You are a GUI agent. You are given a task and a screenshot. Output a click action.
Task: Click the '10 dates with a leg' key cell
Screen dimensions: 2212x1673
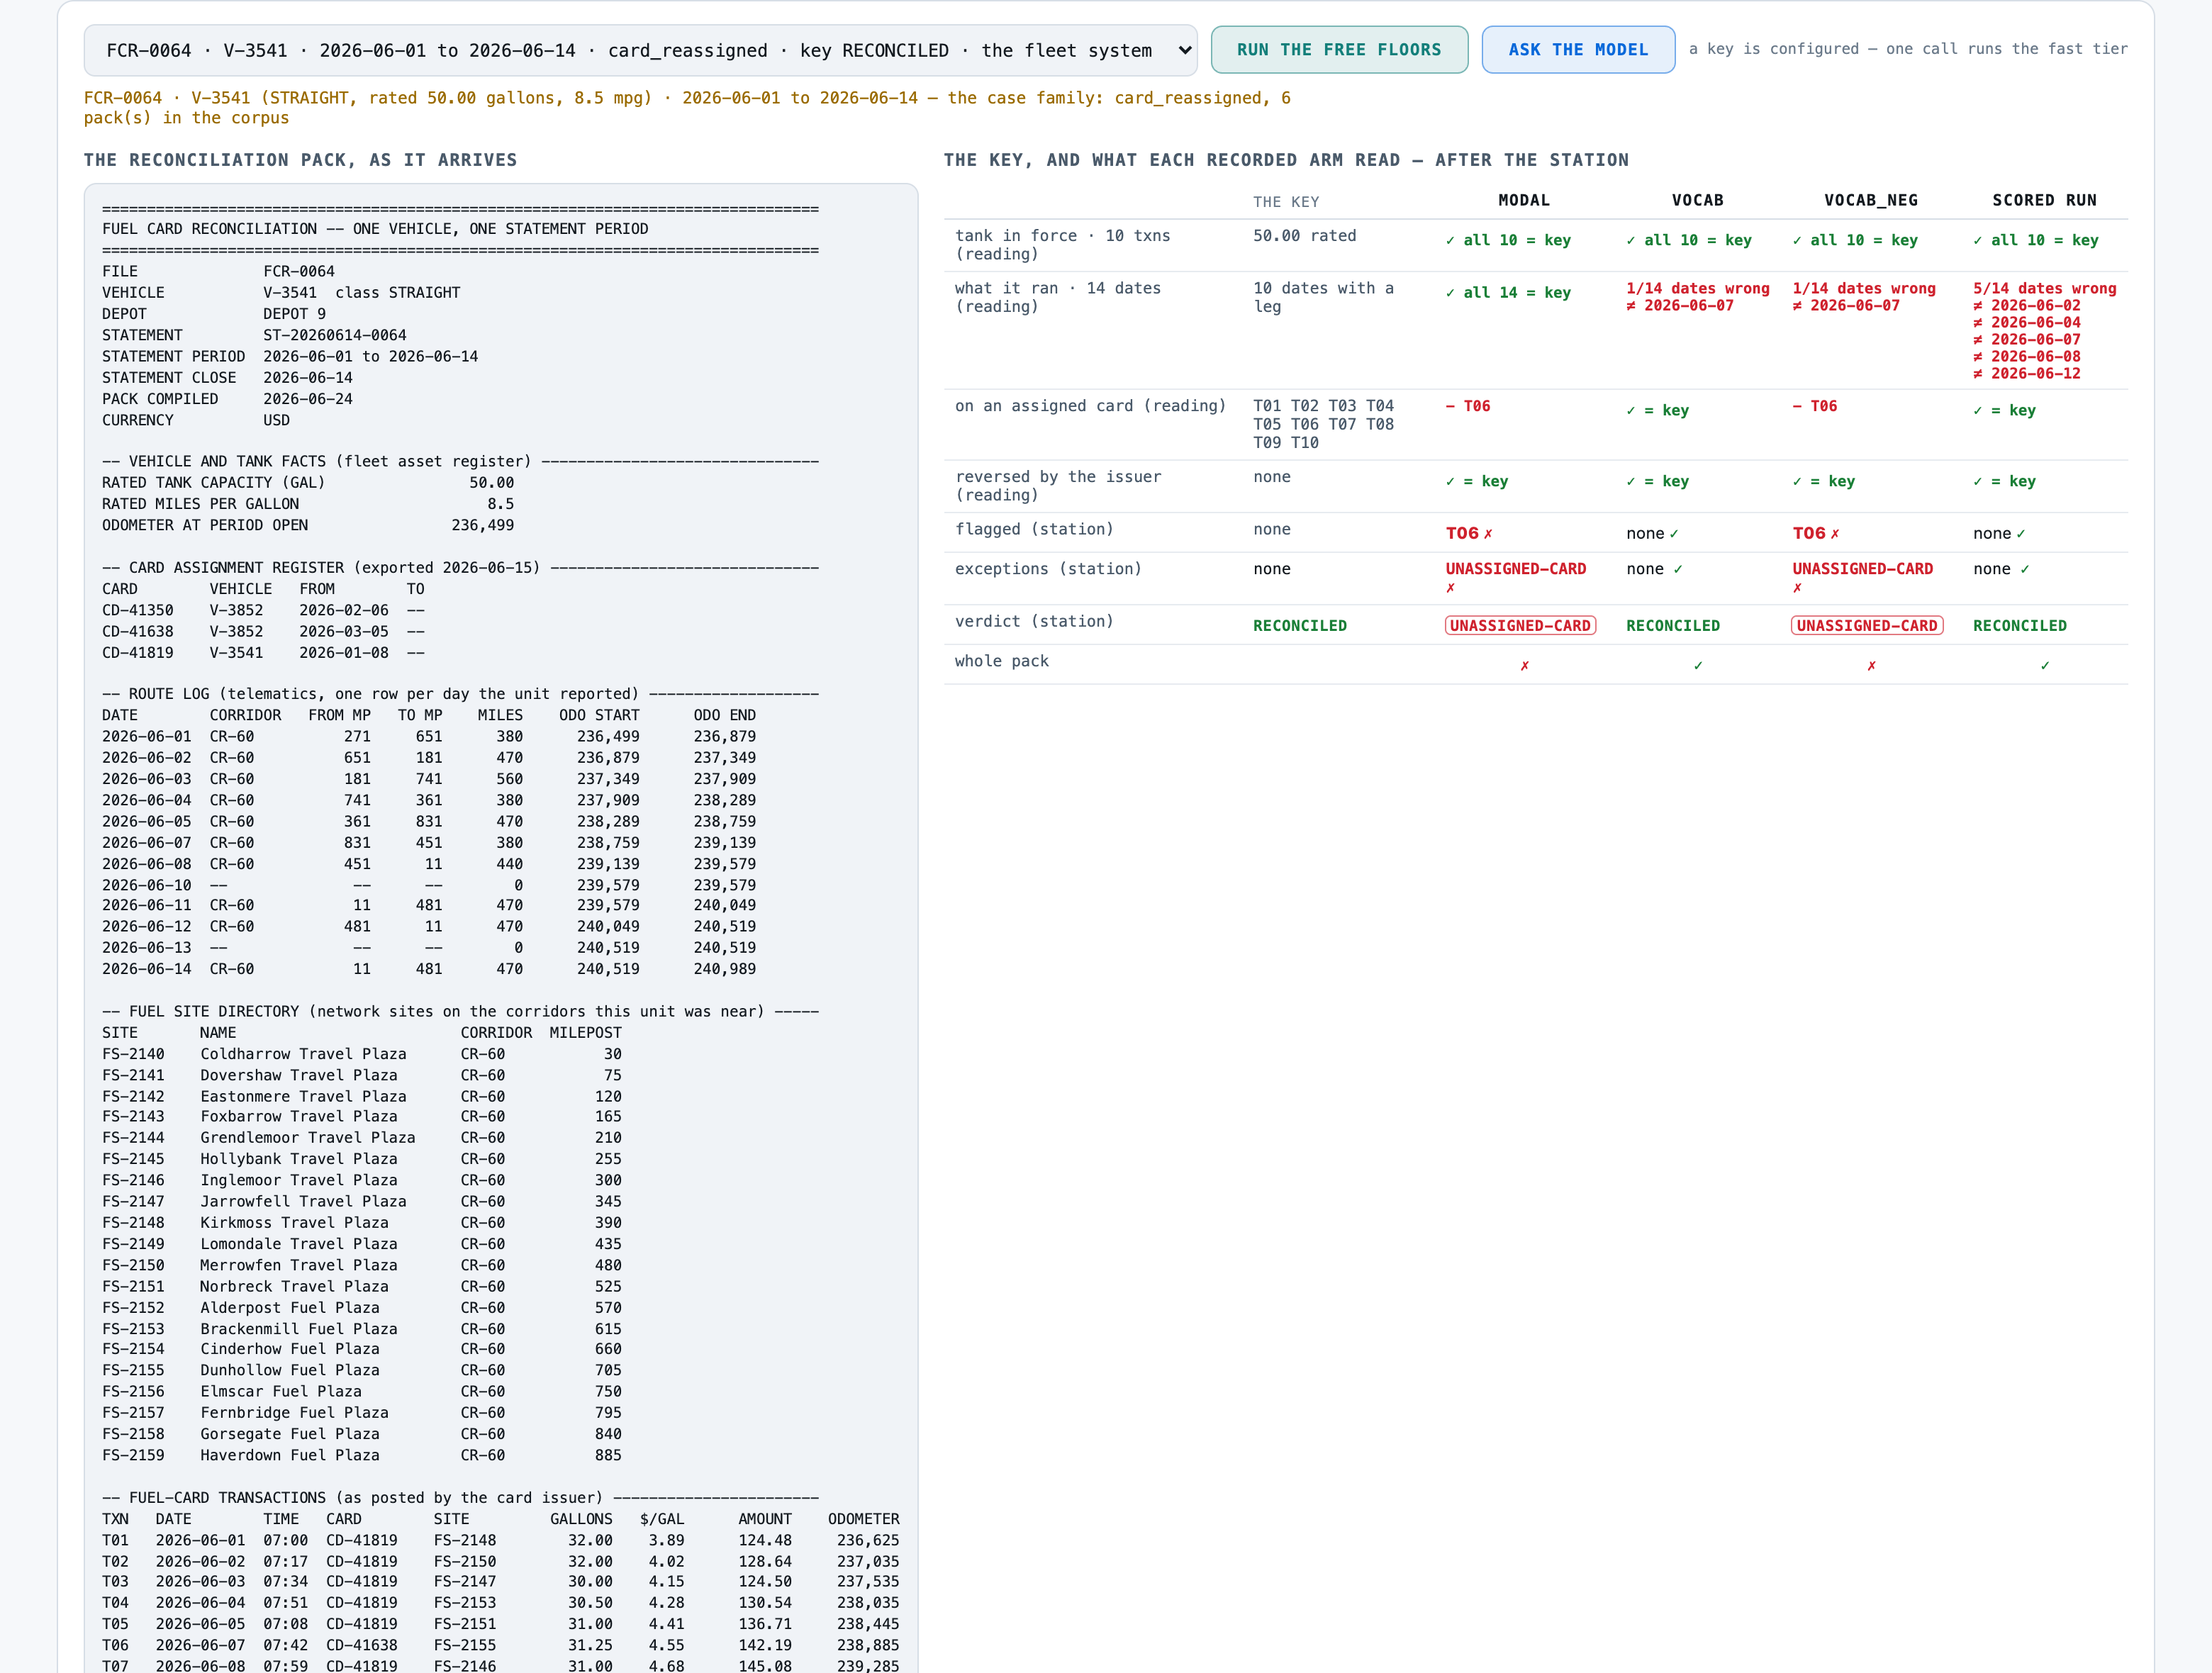(x=1324, y=297)
